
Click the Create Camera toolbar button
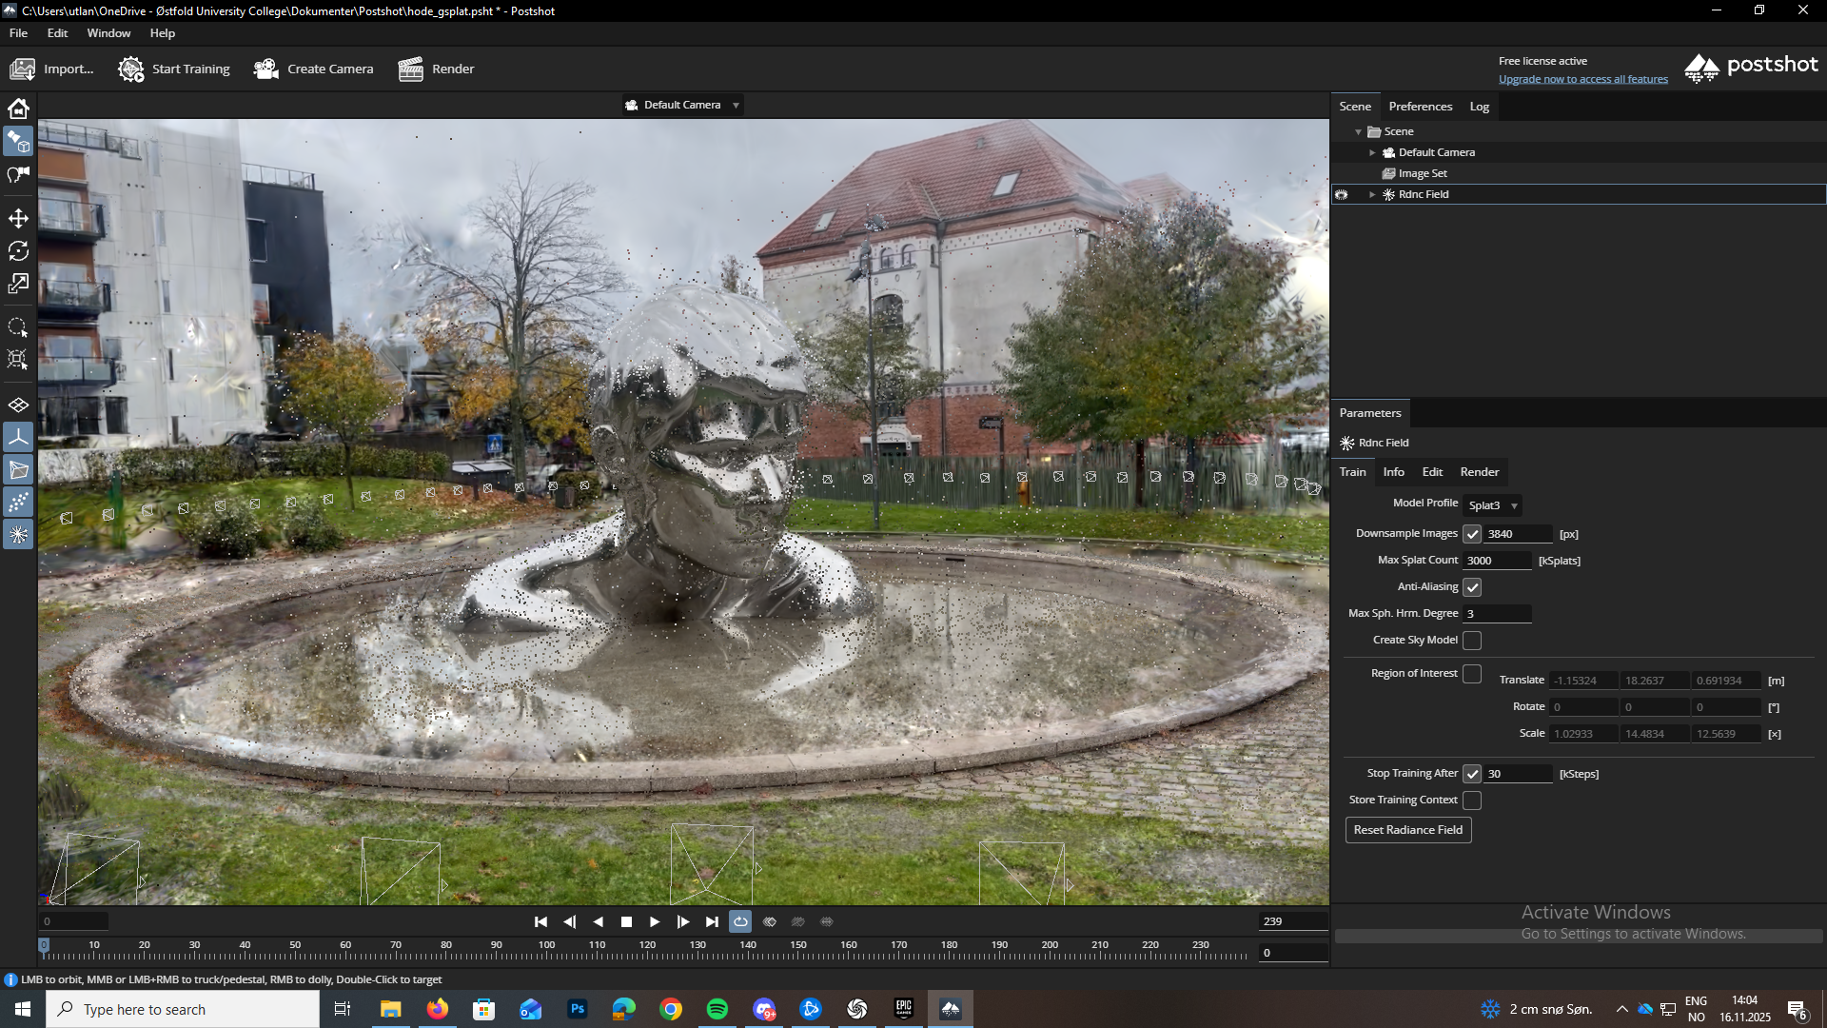(x=313, y=69)
